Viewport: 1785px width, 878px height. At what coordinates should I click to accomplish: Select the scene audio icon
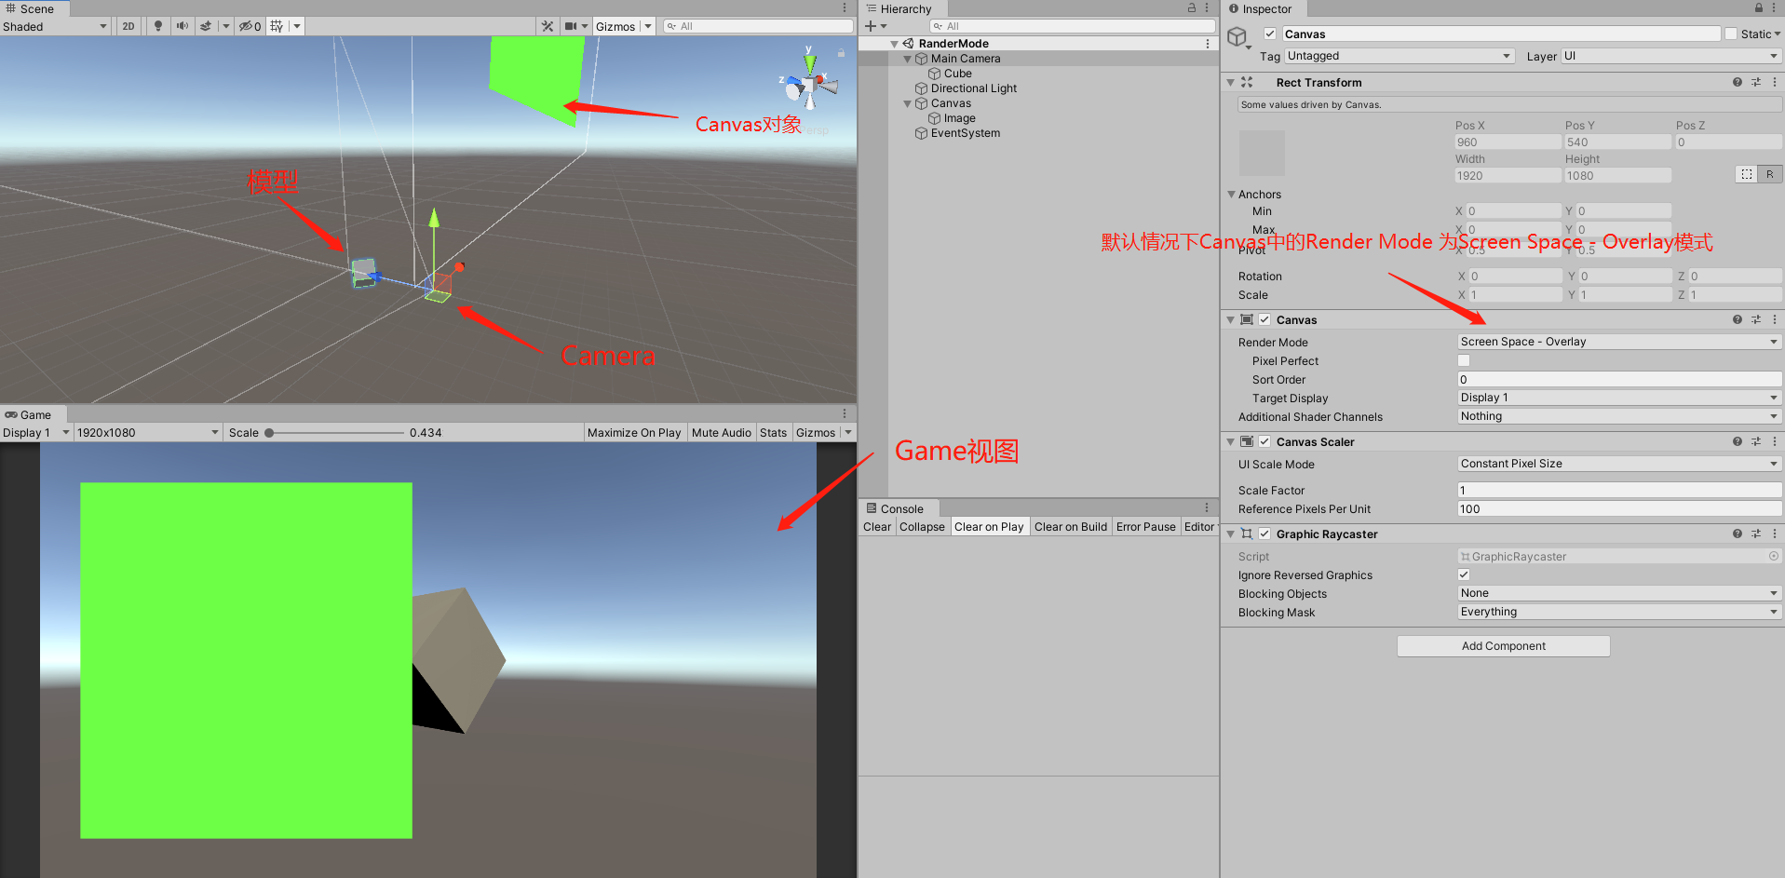pyautogui.click(x=182, y=26)
